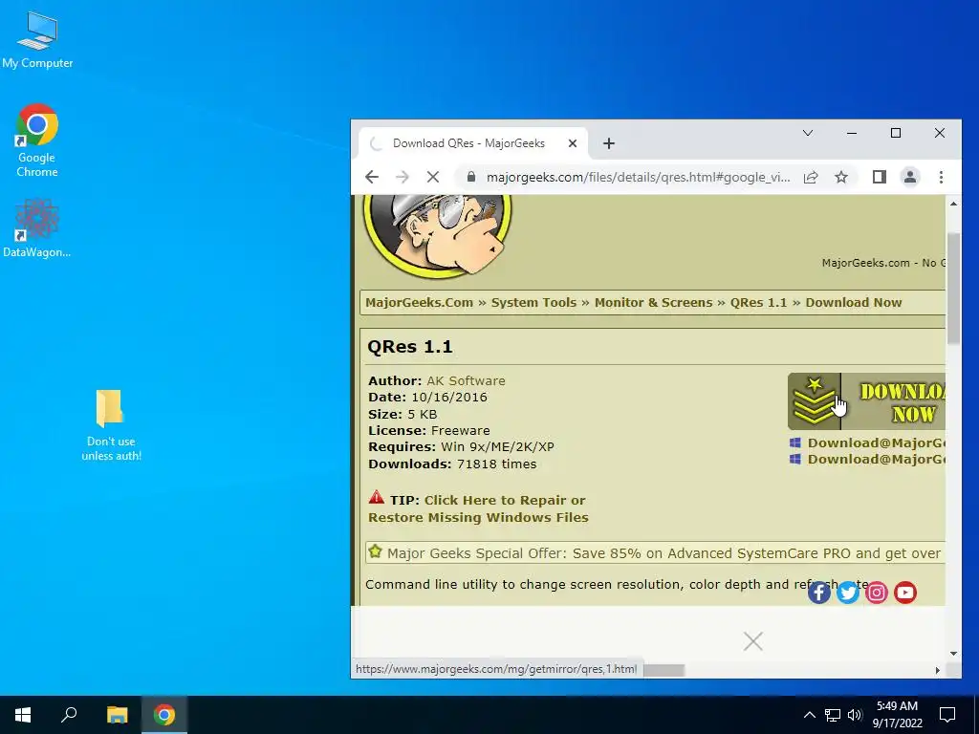
Task: Click the volume speaker icon in tray
Action: 854,715
